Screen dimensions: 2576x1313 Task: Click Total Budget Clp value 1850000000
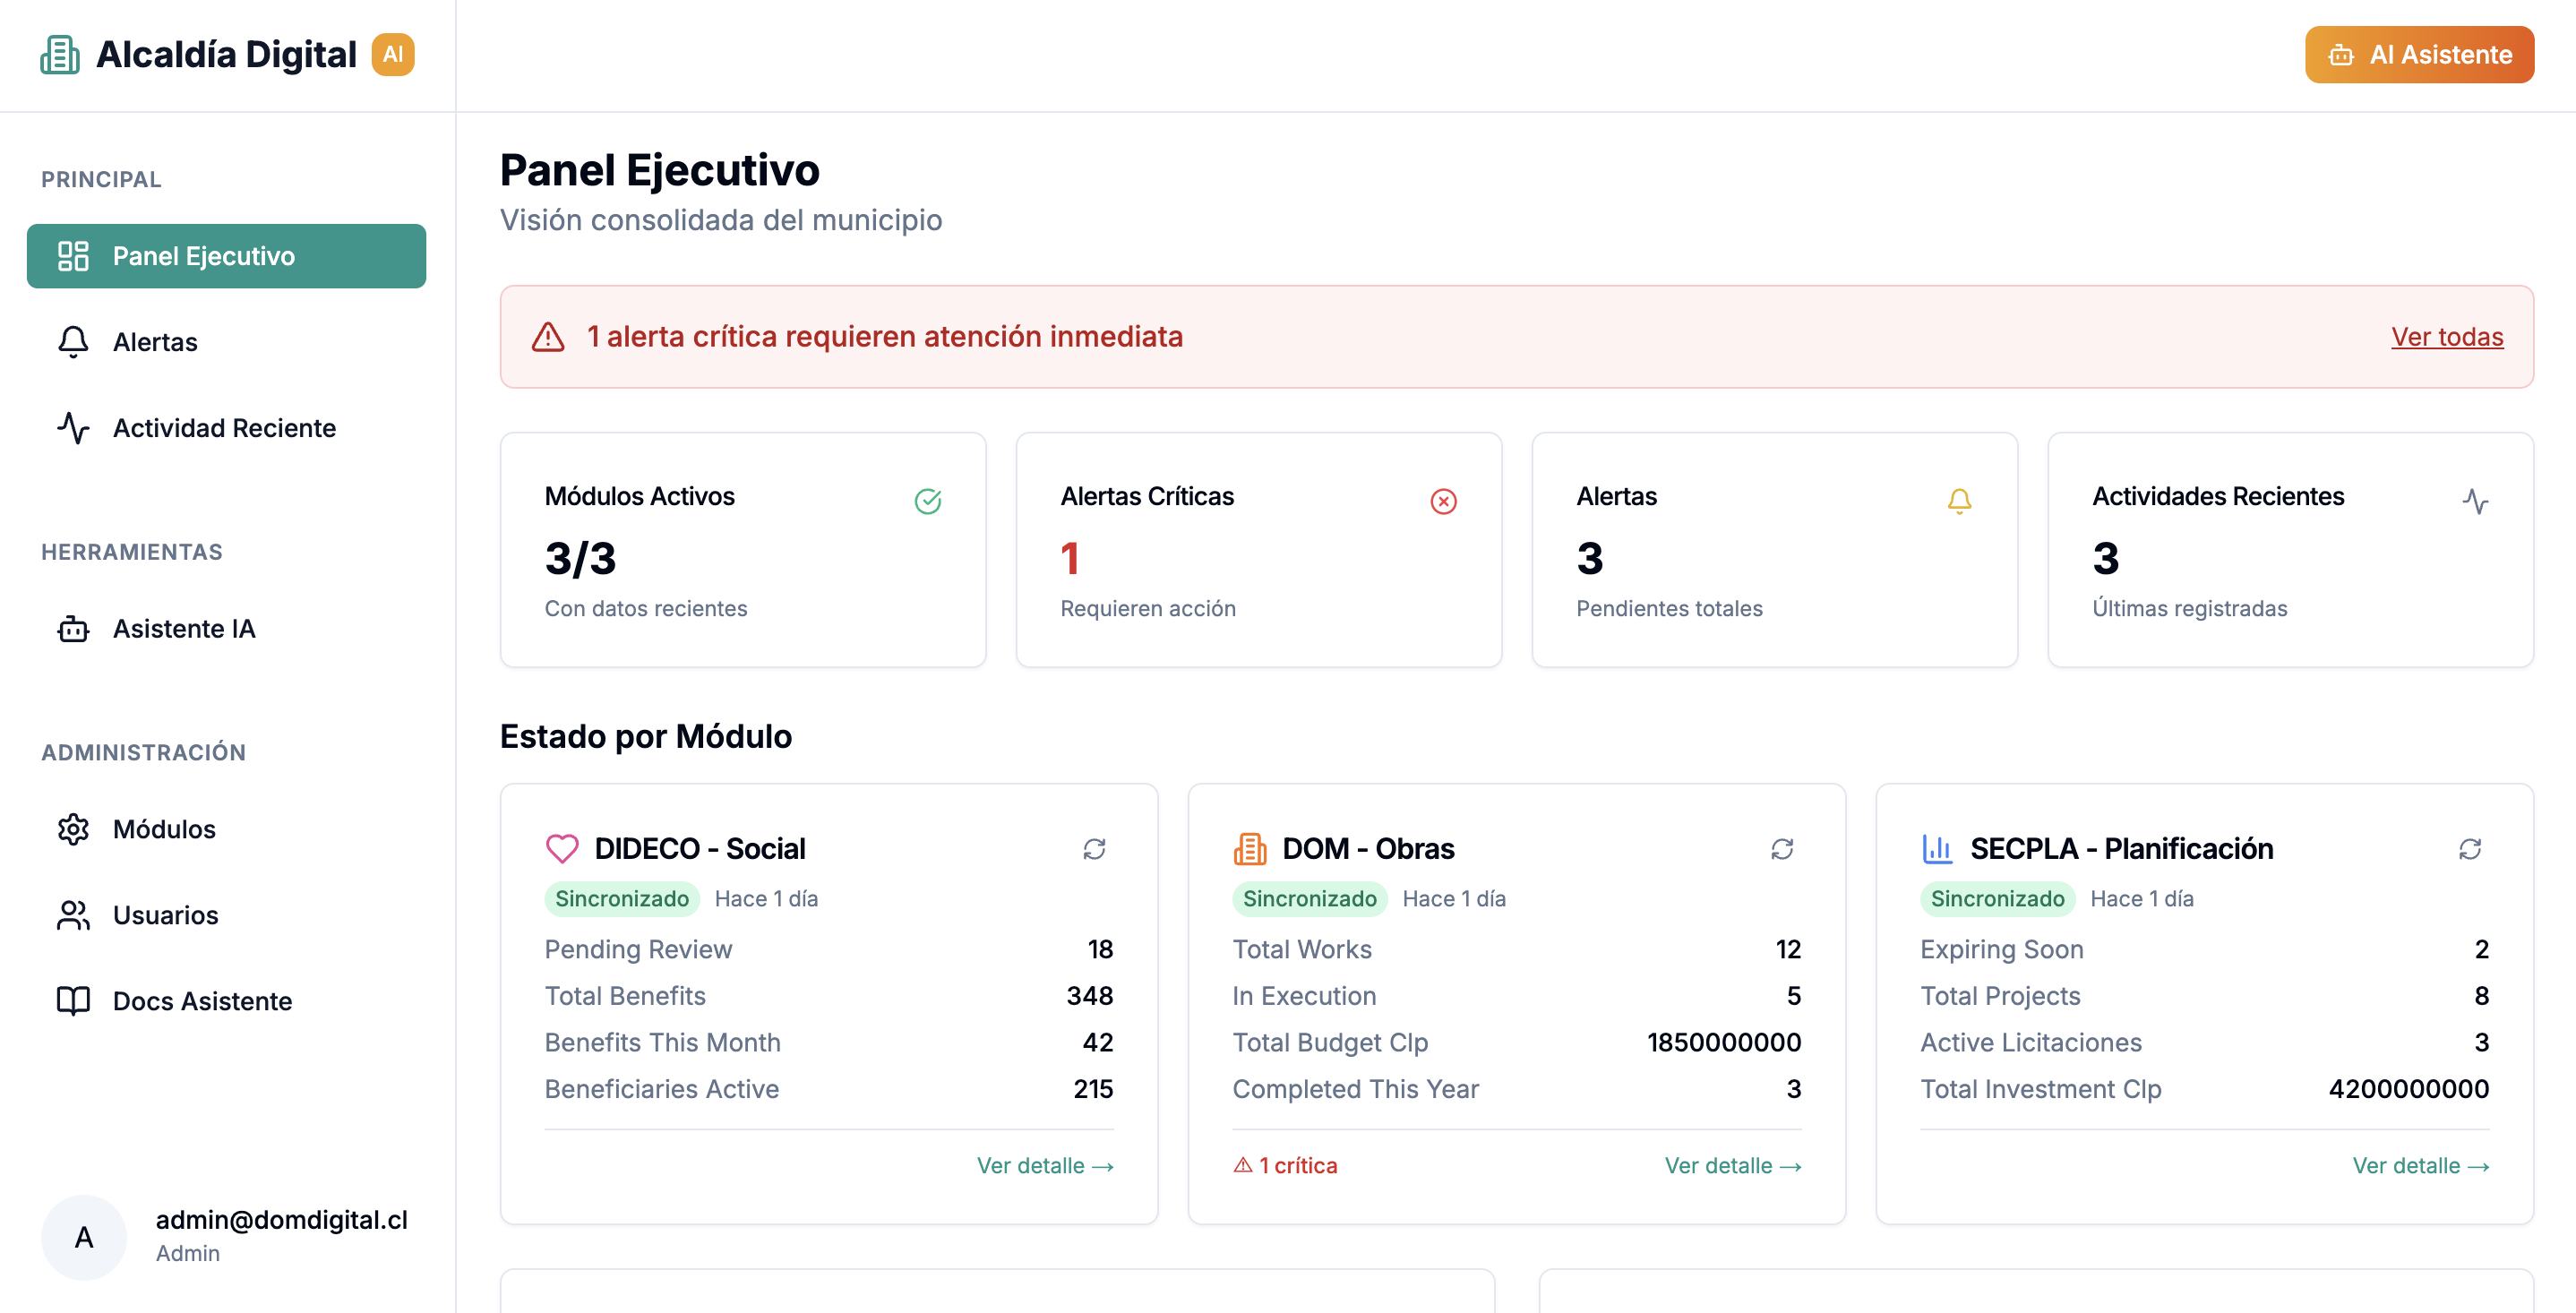click(1724, 1043)
